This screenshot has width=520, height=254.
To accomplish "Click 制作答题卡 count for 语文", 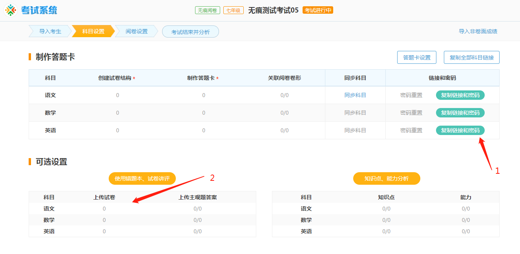I will point(204,95).
